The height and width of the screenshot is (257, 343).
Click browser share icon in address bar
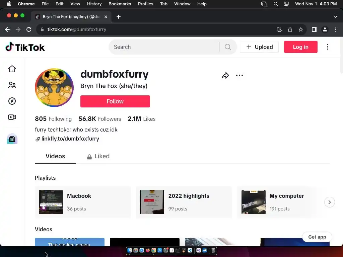click(290, 29)
